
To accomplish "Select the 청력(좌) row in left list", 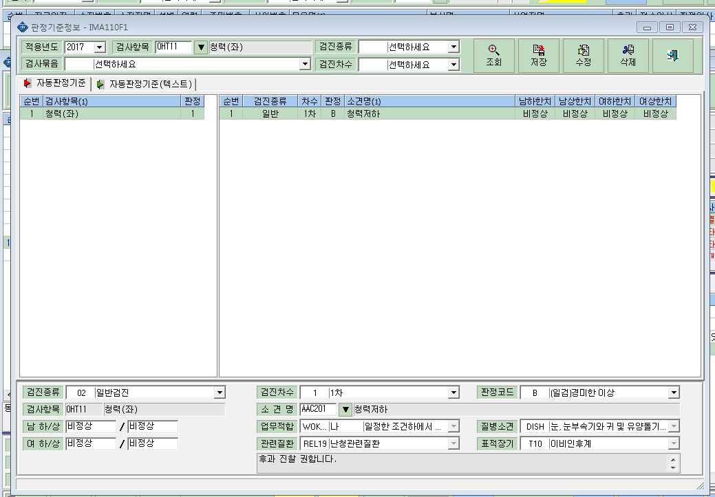I will (112, 113).
